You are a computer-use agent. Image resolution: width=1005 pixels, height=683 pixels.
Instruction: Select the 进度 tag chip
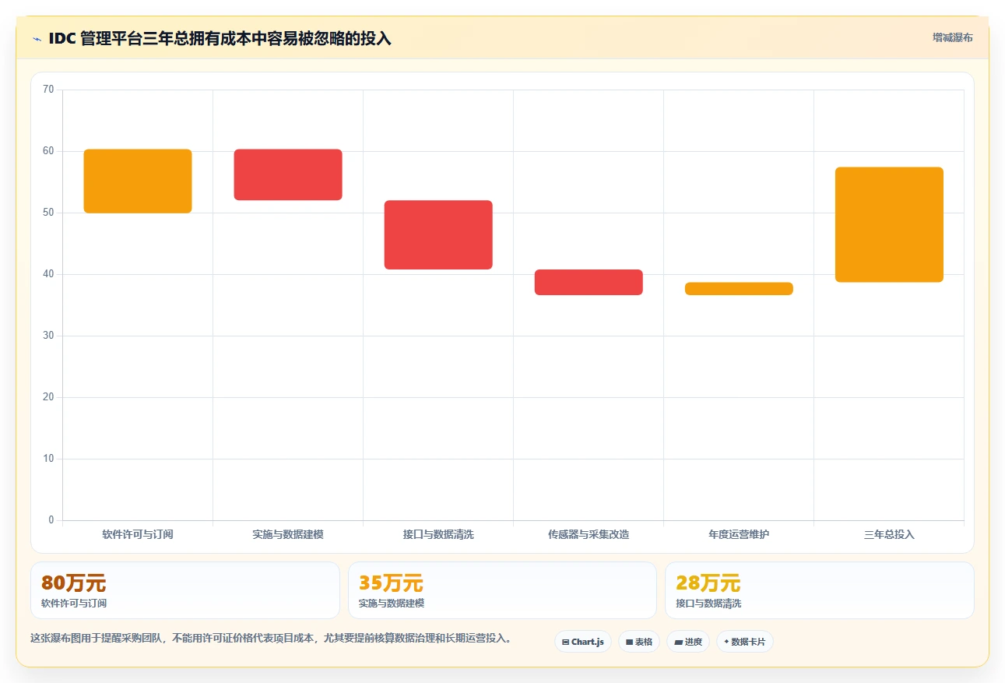(x=688, y=642)
